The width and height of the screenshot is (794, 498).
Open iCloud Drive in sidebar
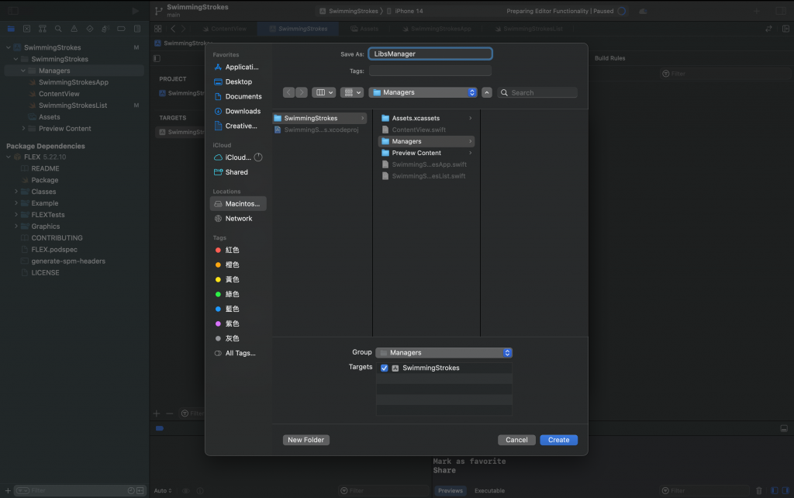[238, 157]
